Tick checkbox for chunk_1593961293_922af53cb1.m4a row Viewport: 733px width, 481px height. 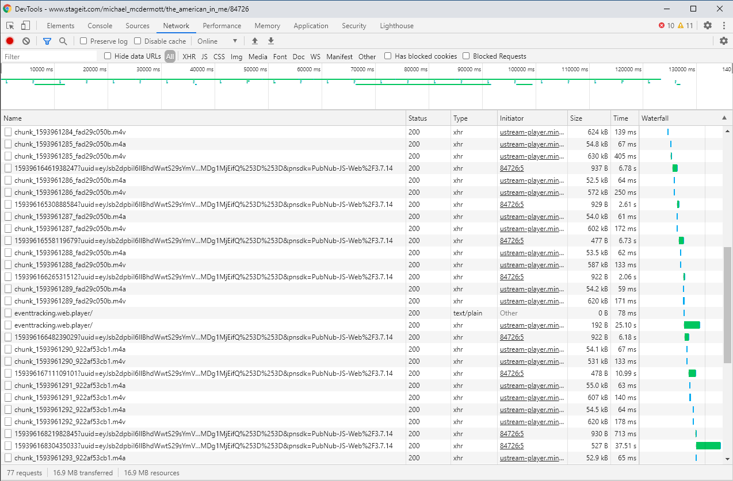point(8,458)
